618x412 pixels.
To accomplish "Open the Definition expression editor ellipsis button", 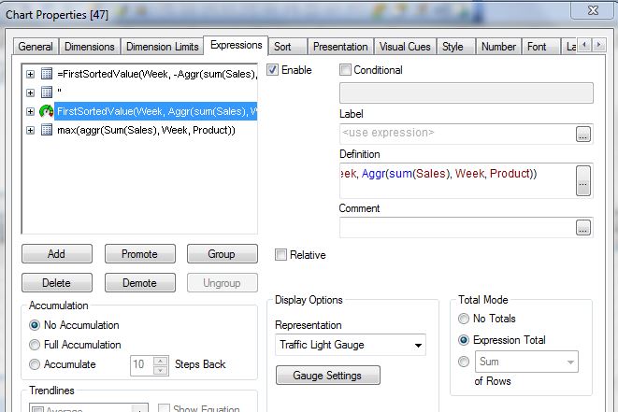I will tap(583, 180).
